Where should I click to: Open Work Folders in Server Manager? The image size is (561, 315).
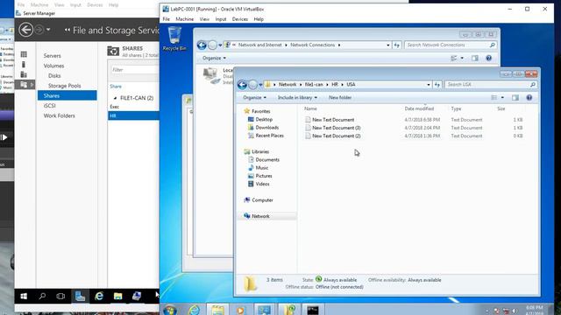point(59,115)
